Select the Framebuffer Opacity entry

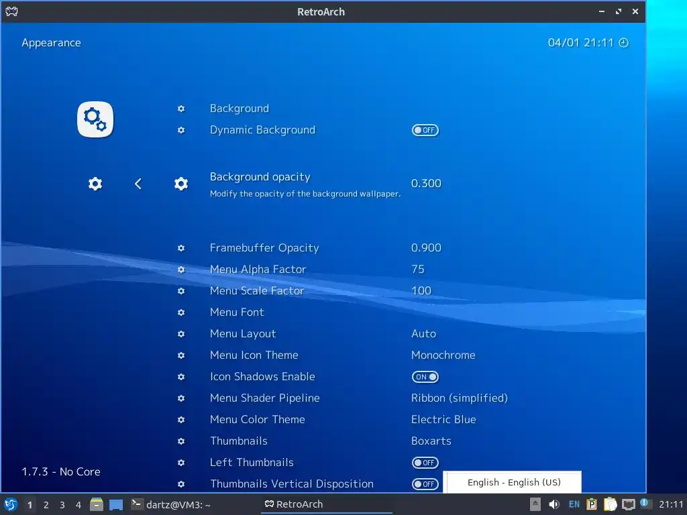pos(264,248)
